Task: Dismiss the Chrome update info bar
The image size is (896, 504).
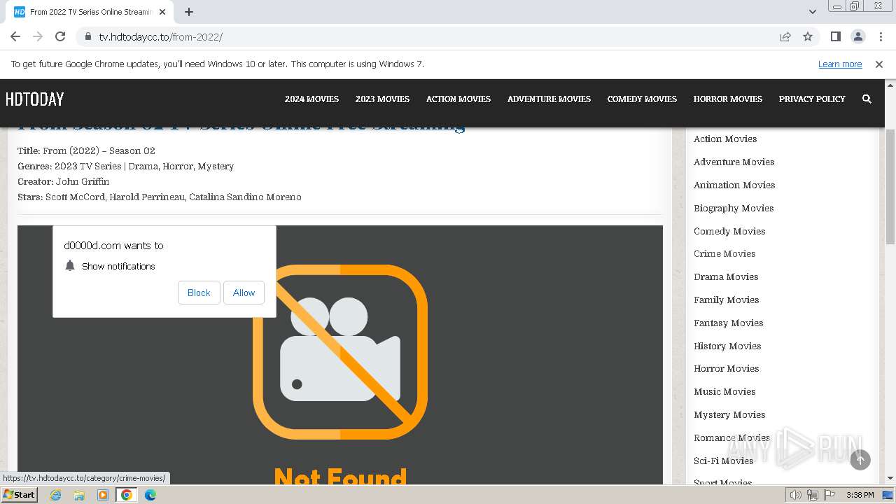Action: point(879,64)
